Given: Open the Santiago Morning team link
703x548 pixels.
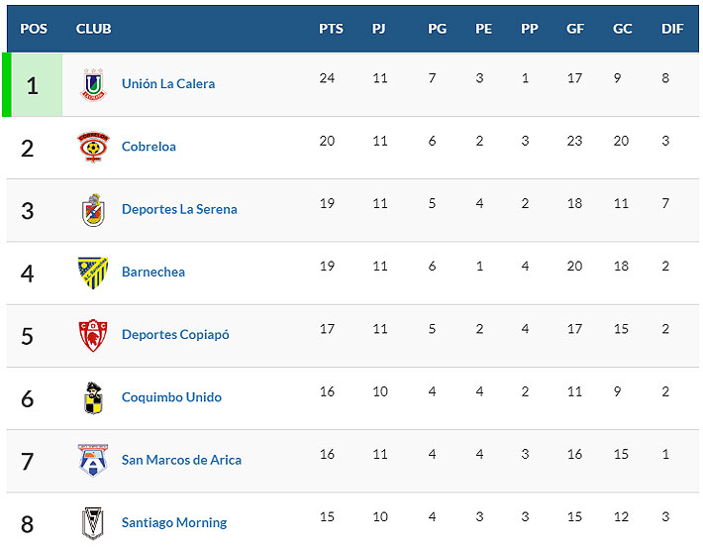Looking at the screenshot, I should pos(174,522).
